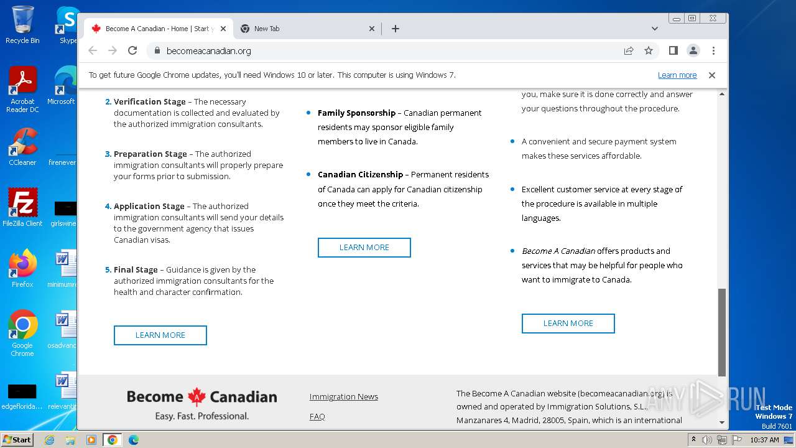Open network status tray icon
796x448 pixels.
pos(721,440)
